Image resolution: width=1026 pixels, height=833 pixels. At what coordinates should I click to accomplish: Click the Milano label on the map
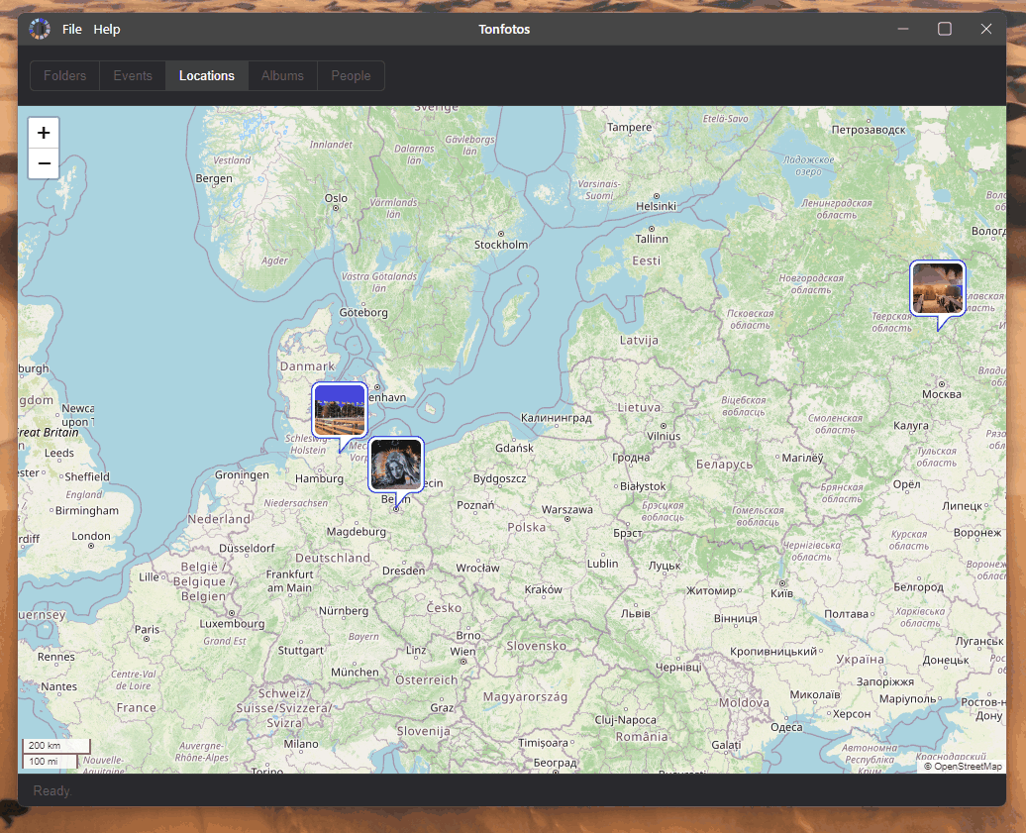pos(301,744)
